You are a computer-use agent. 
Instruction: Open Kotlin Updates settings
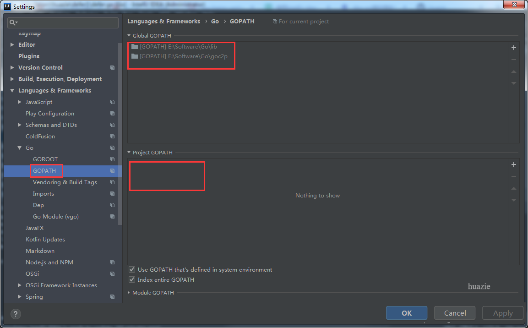pos(45,240)
